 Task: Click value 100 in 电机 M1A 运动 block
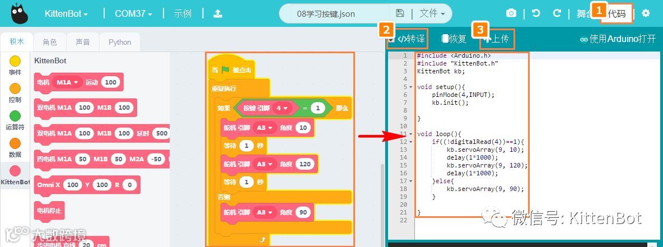pyautogui.click(x=111, y=82)
